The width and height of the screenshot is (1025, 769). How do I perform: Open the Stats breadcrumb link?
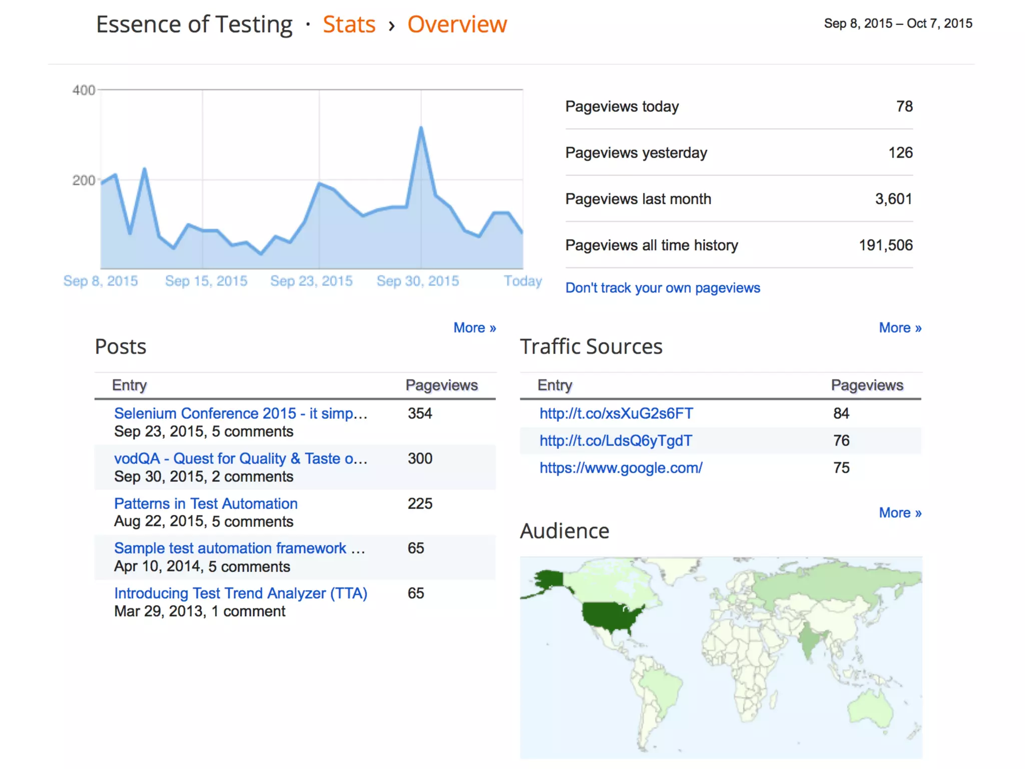coord(349,25)
